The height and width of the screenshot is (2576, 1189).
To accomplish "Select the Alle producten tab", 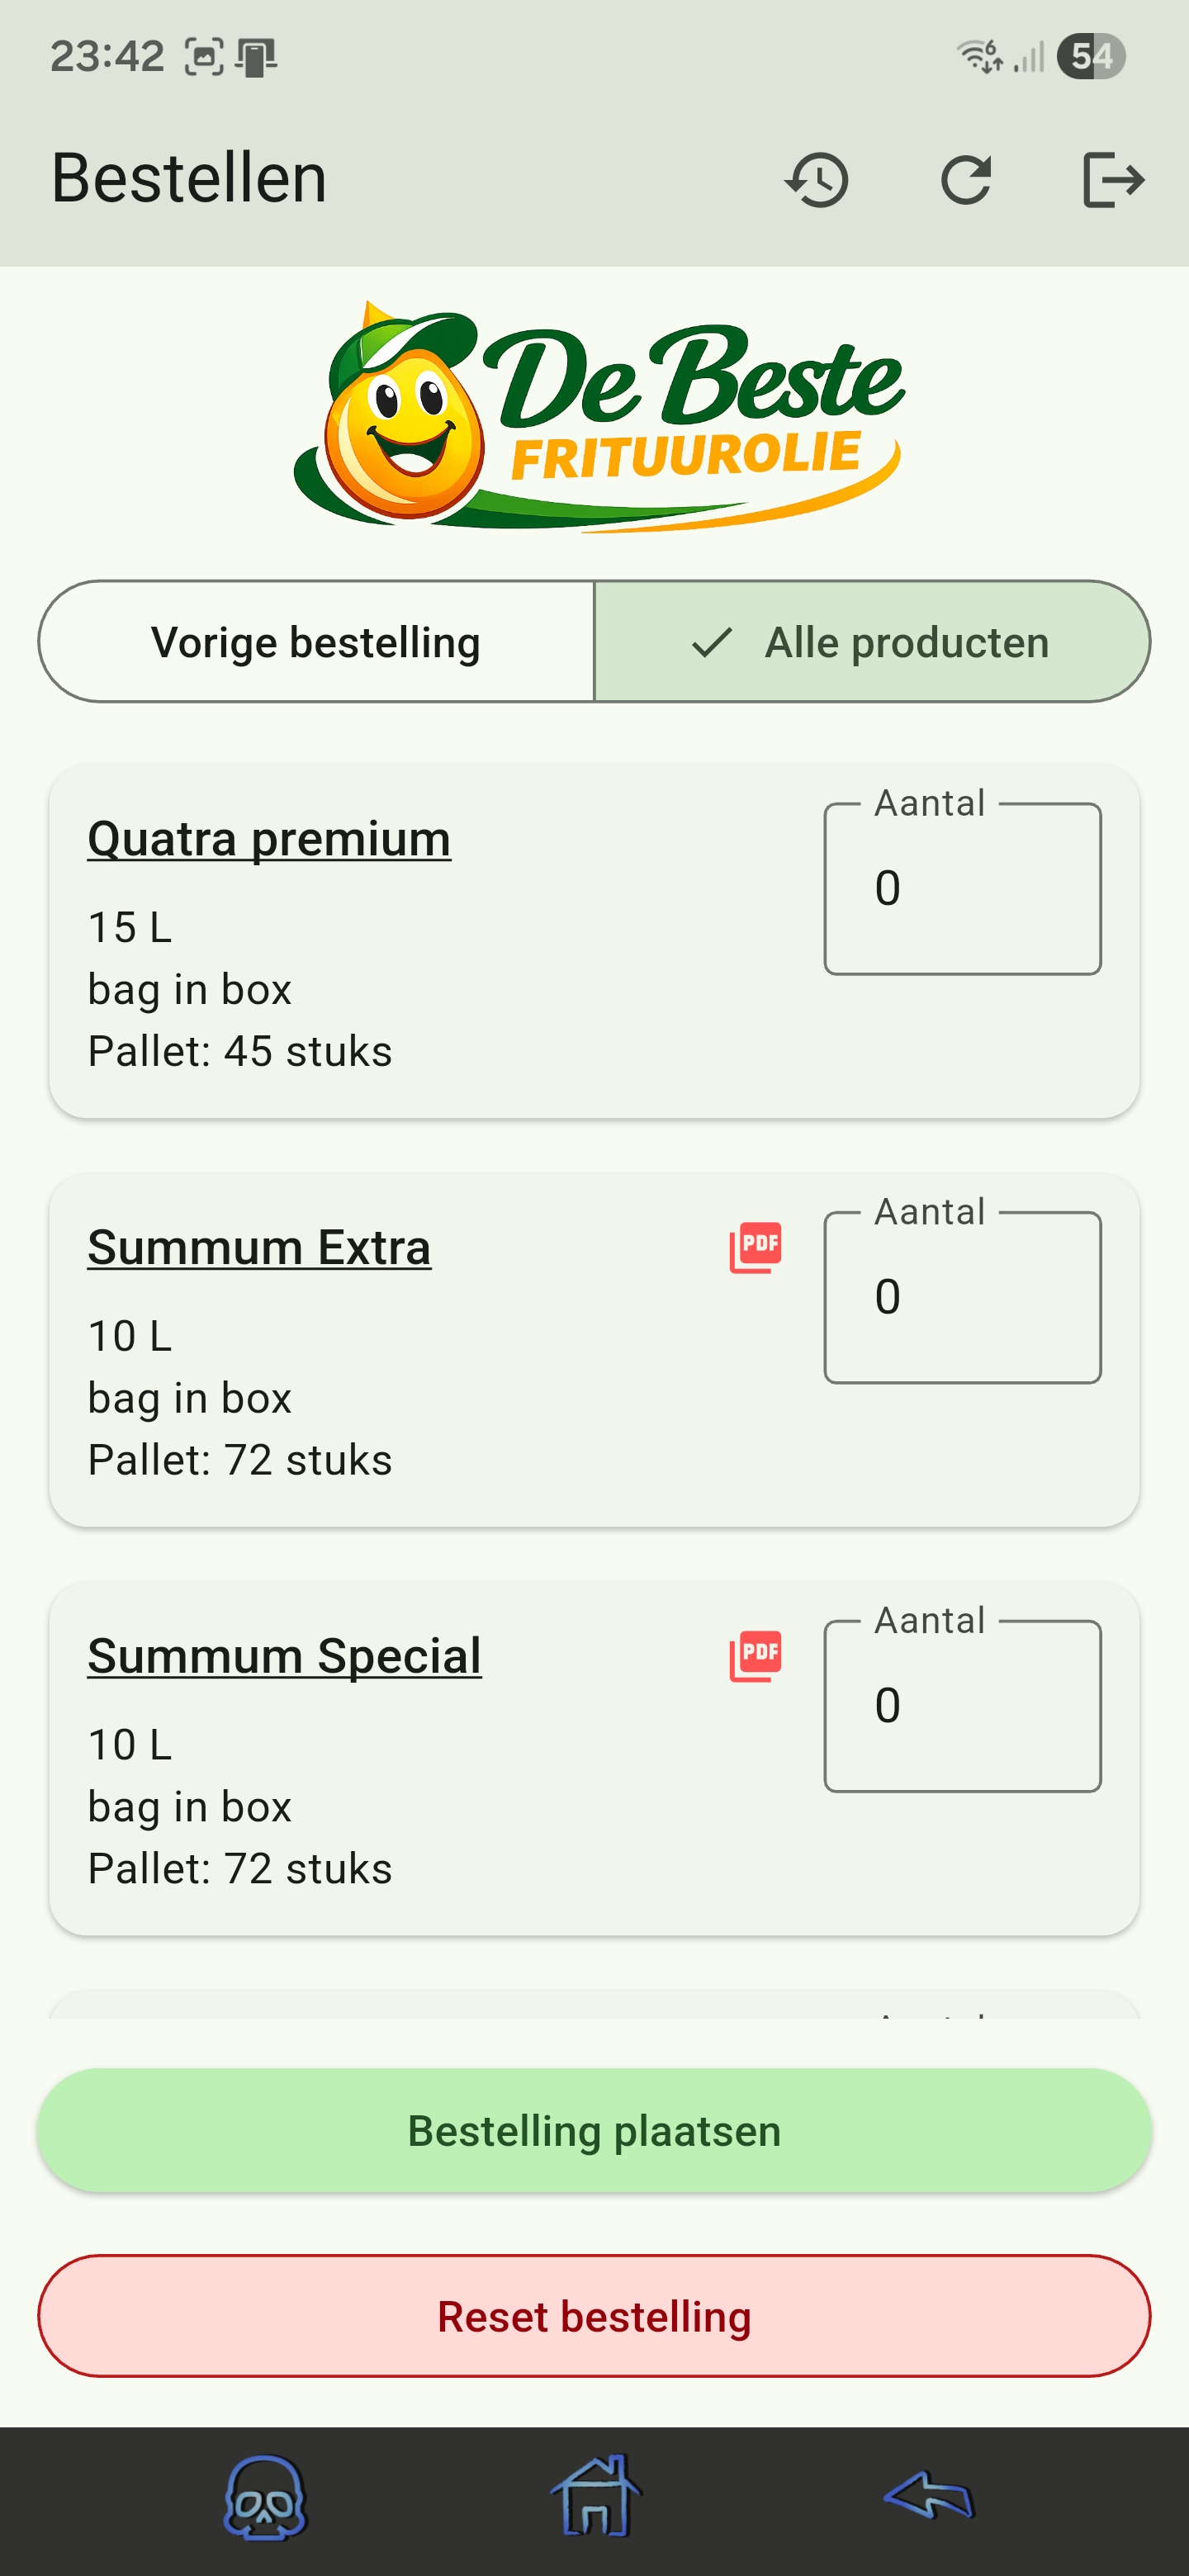I will [x=872, y=642].
